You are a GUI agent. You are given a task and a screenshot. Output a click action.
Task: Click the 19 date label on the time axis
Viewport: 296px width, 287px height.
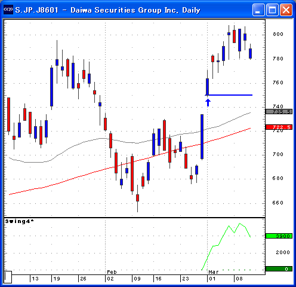click(57, 279)
